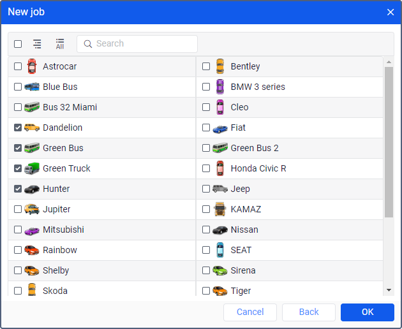Check the Tiger checkbox
This screenshot has height=329, width=402.
coord(206,291)
